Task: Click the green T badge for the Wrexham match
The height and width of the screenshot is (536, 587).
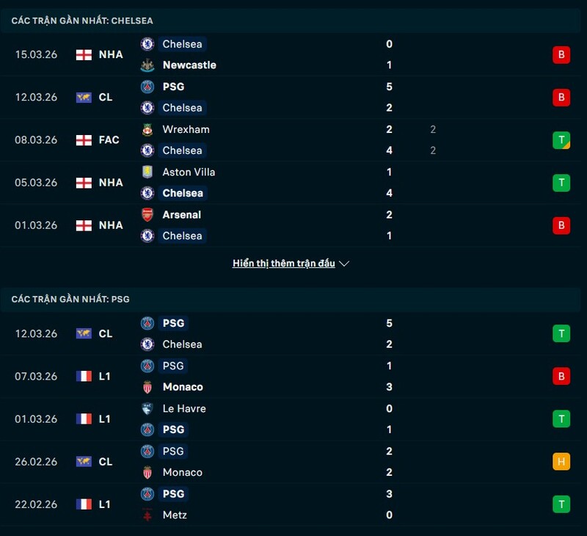Action: [561, 140]
